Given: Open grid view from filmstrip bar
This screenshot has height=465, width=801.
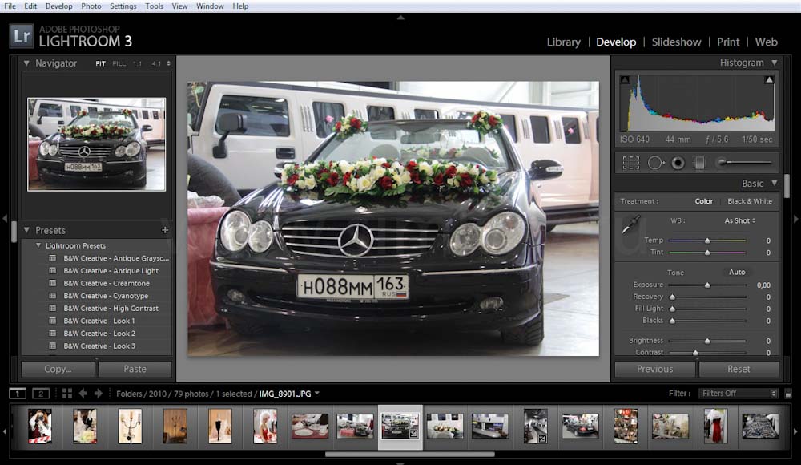Looking at the screenshot, I should tap(67, 394).
